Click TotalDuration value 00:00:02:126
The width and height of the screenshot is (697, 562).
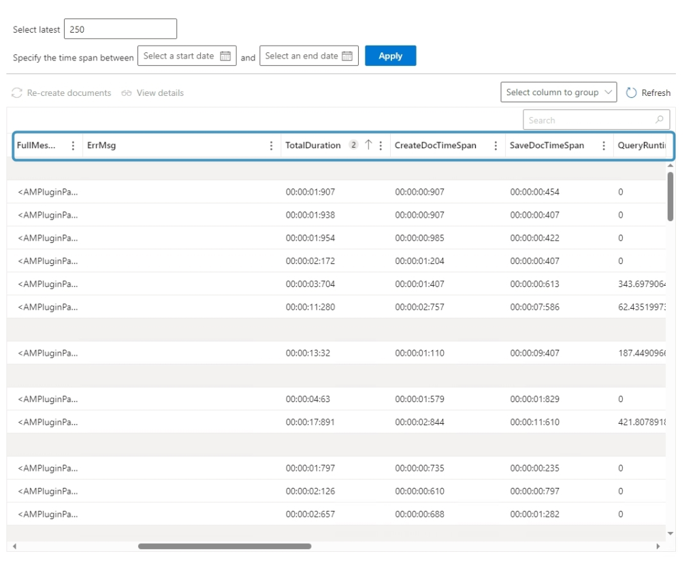tap(310, 491)
